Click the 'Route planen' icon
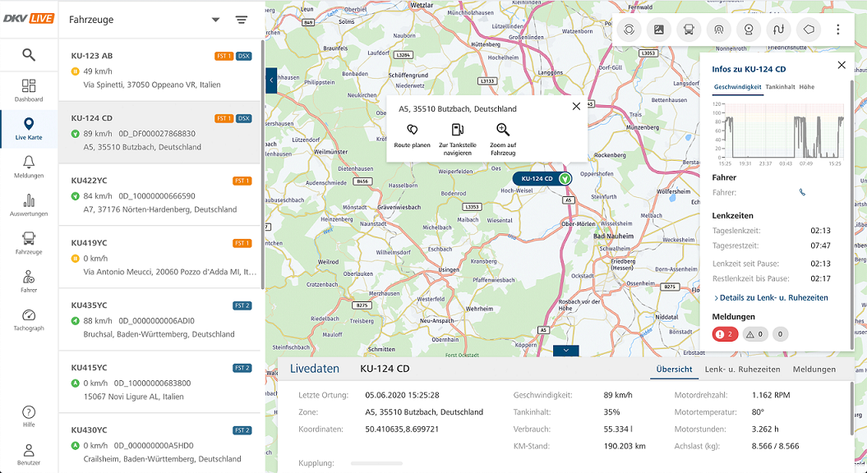 pos(412,130)
